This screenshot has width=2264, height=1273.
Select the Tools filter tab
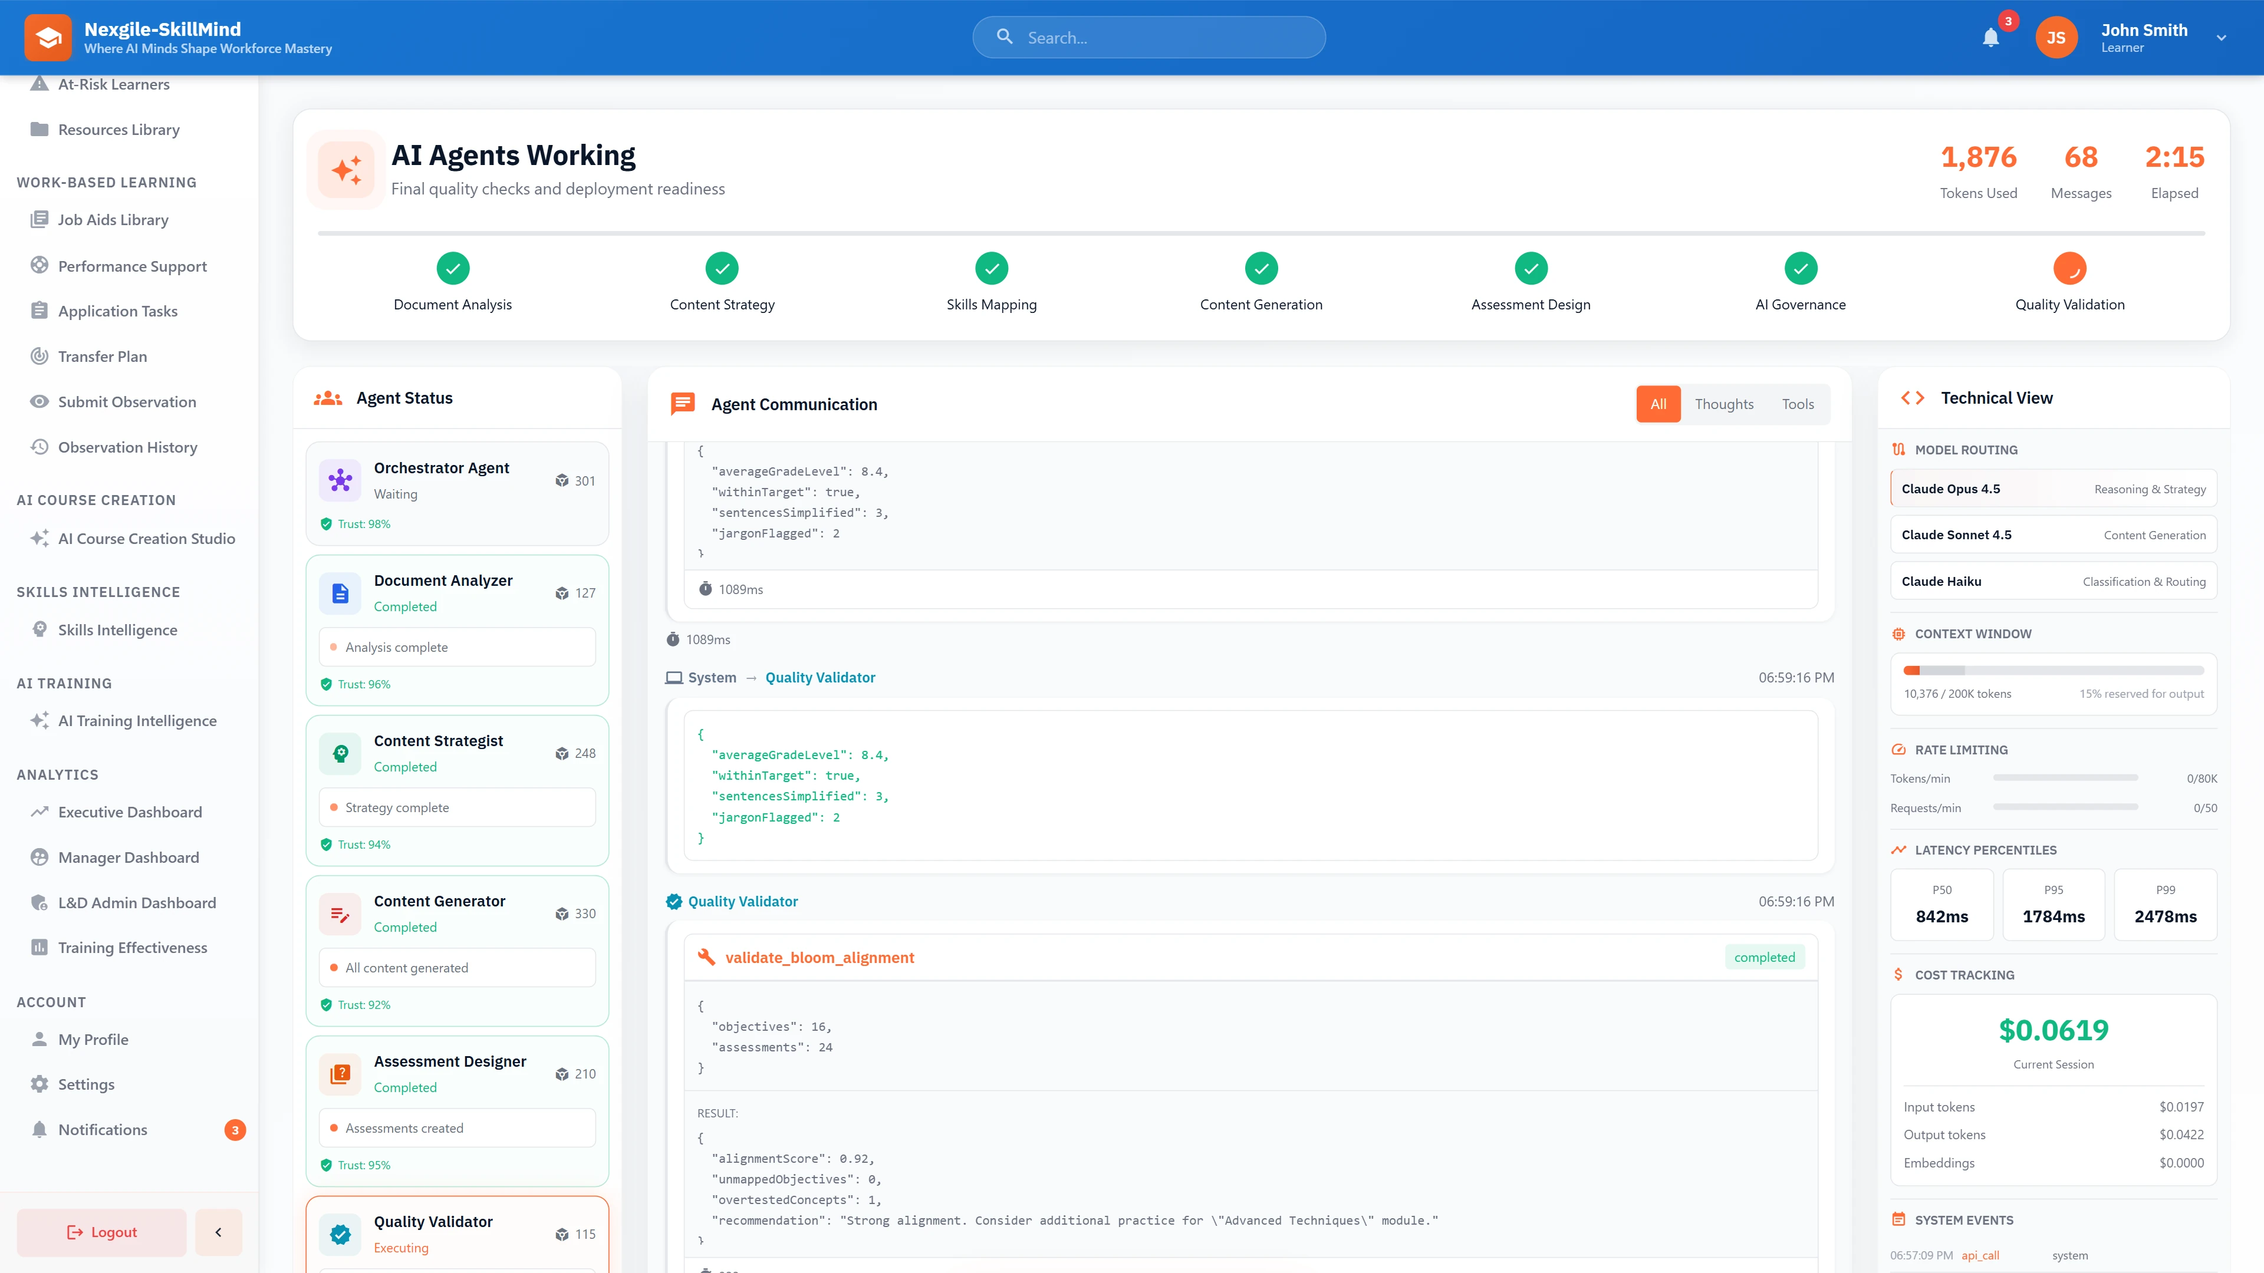pyautogui.click(x=1797, y=404)
